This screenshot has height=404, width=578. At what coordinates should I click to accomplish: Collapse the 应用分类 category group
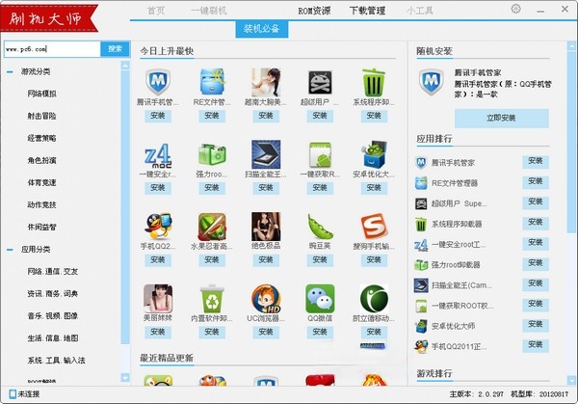(10, 250)
